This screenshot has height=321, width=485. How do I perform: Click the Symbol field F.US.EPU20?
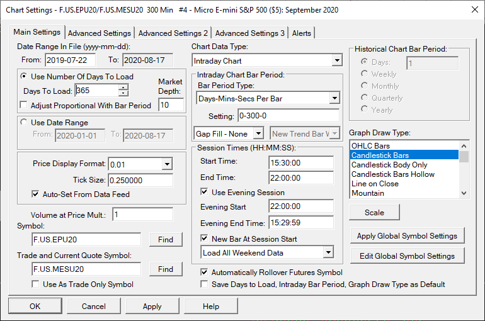tap(86, 239)
